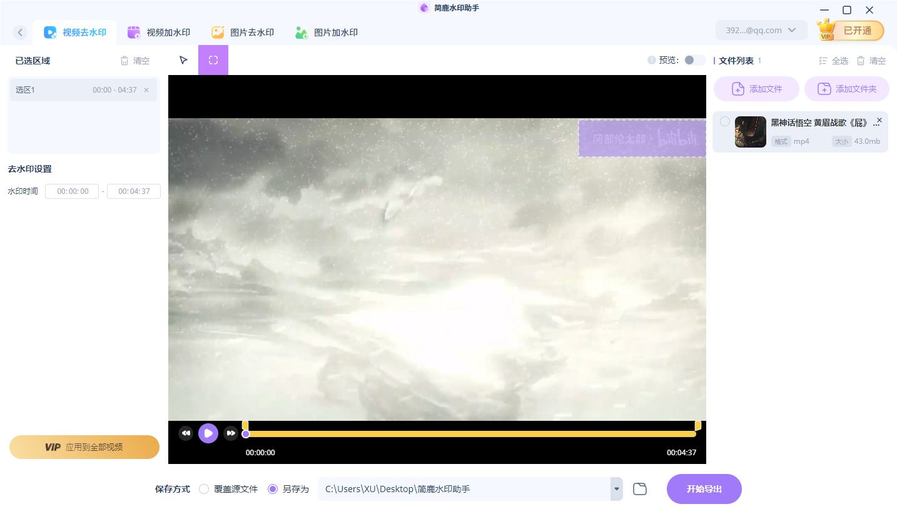
Task: Click the timeline start marker handle
Action: point(245,425)
